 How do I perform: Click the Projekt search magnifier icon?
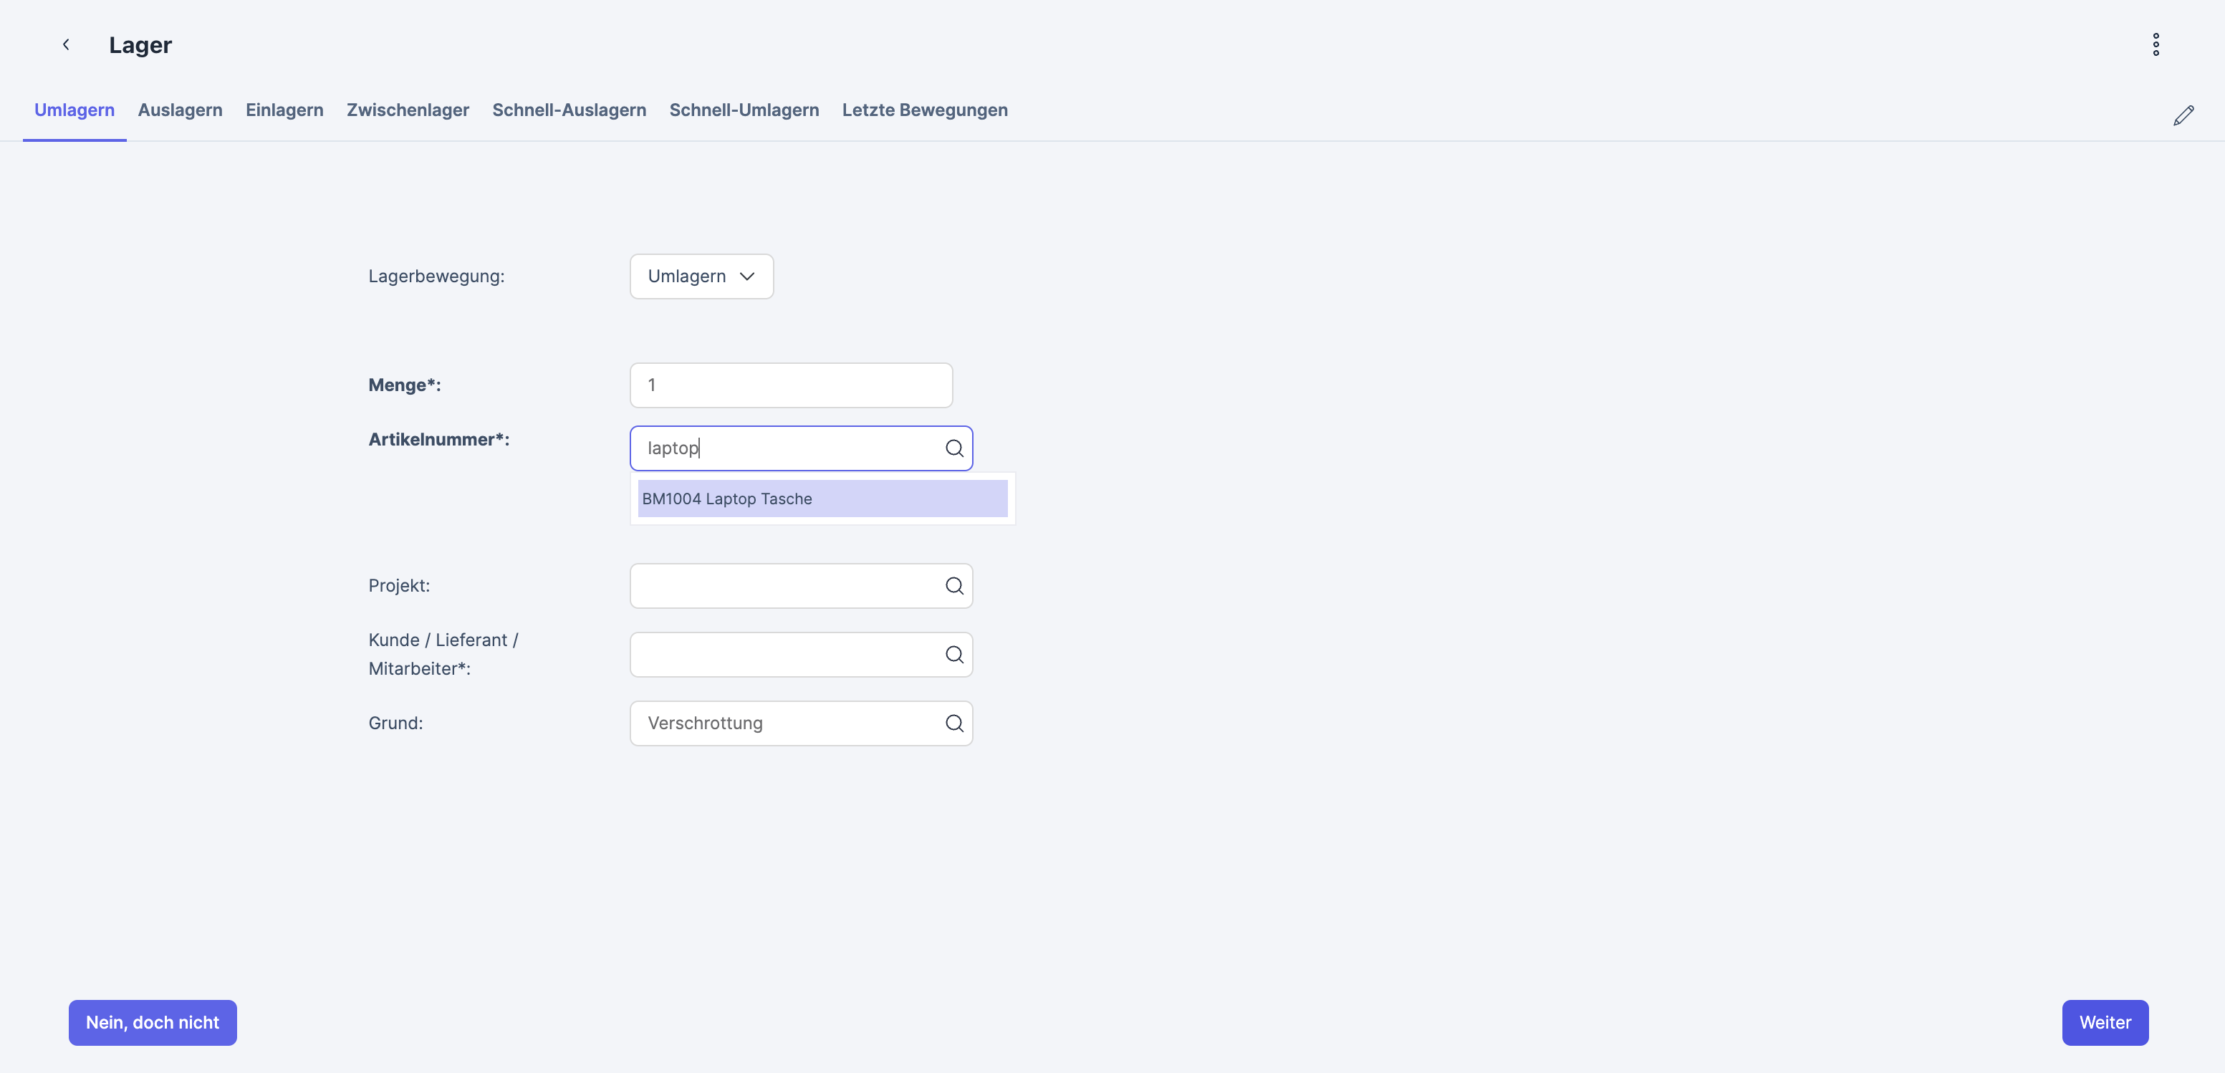pos(953,586)
